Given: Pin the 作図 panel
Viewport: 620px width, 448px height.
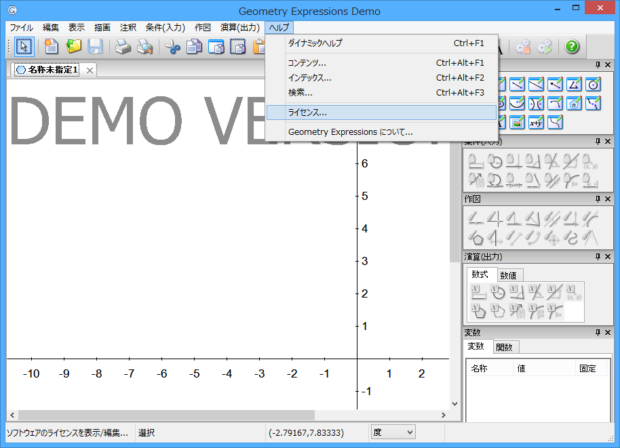Looking at the screenshot, I should coord(598,199).
